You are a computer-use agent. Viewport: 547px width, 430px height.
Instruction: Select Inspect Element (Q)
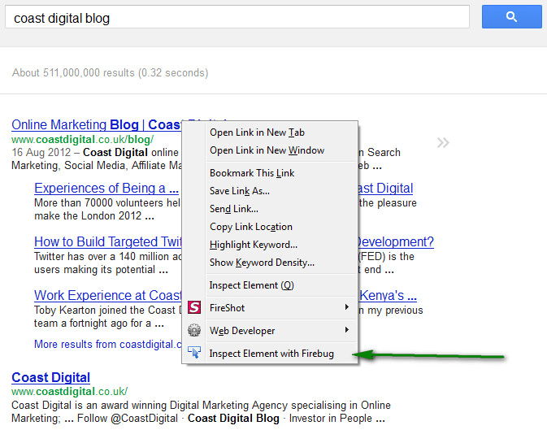pyautogui.click(x=251, y=285)
